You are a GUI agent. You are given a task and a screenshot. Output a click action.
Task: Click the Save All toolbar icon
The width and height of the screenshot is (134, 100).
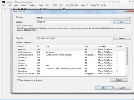tap(25, 9)
